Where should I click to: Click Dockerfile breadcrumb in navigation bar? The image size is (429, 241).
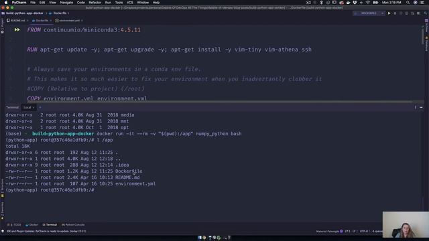pos(58,13)
